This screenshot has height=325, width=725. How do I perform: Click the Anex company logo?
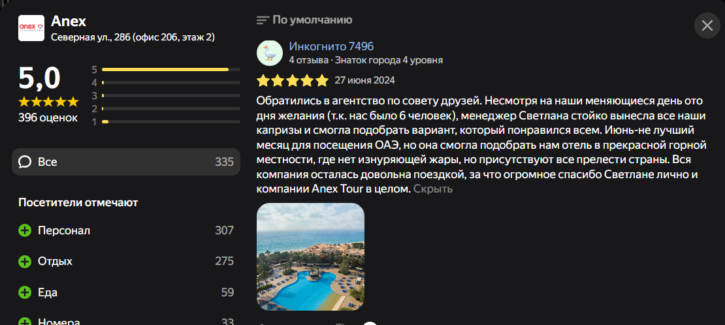tap(31, 28)
